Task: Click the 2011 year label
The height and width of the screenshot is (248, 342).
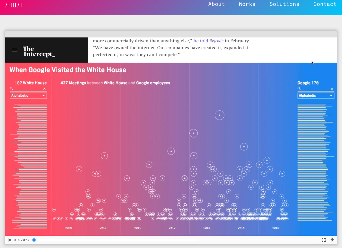Action: point(138,228)
